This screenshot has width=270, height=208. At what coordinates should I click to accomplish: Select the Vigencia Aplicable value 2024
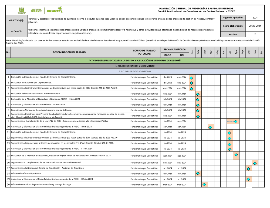[255, 18]
